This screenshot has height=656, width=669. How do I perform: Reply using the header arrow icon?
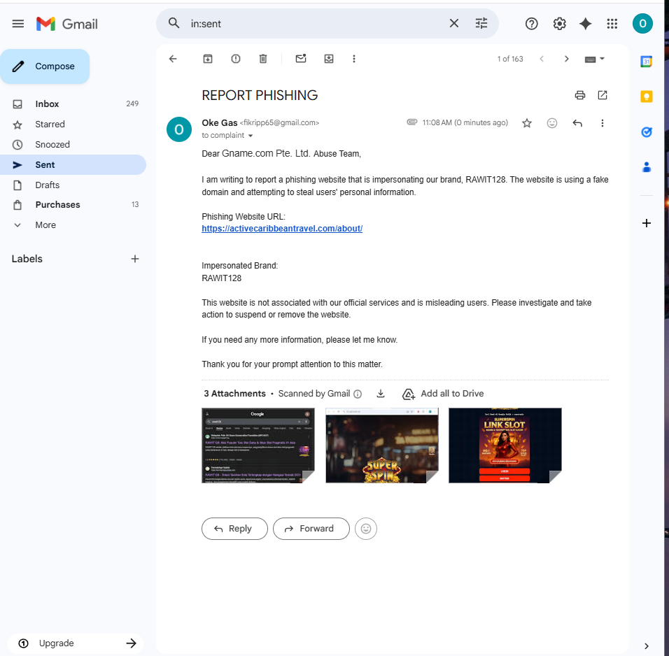point(577,123)
